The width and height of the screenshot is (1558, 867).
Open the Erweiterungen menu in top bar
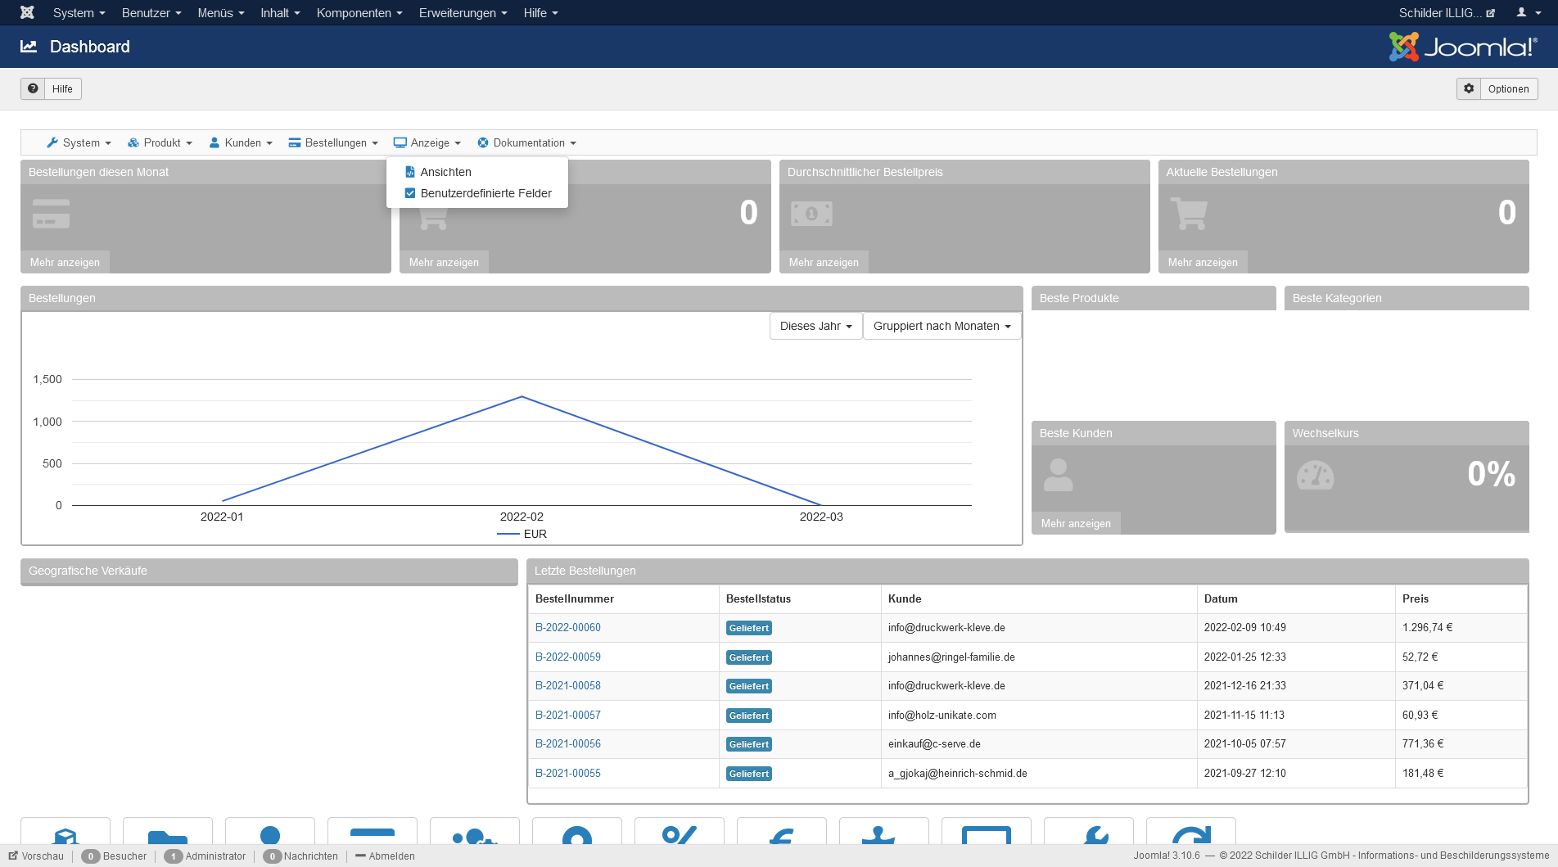(463, 12)
